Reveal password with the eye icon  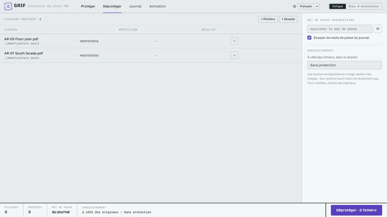pos(378,29)
